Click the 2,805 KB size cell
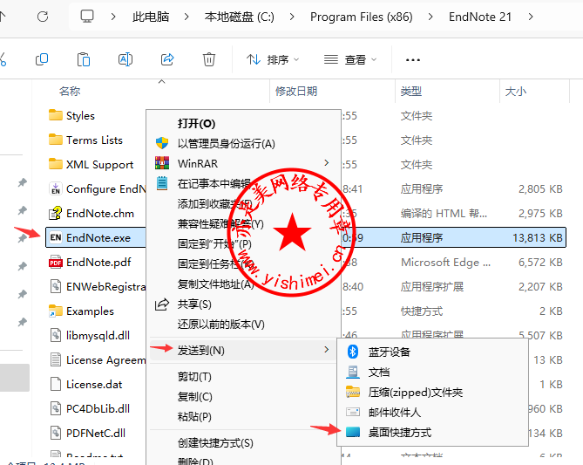Screen dimensions: 583x465 pos(540,188)
